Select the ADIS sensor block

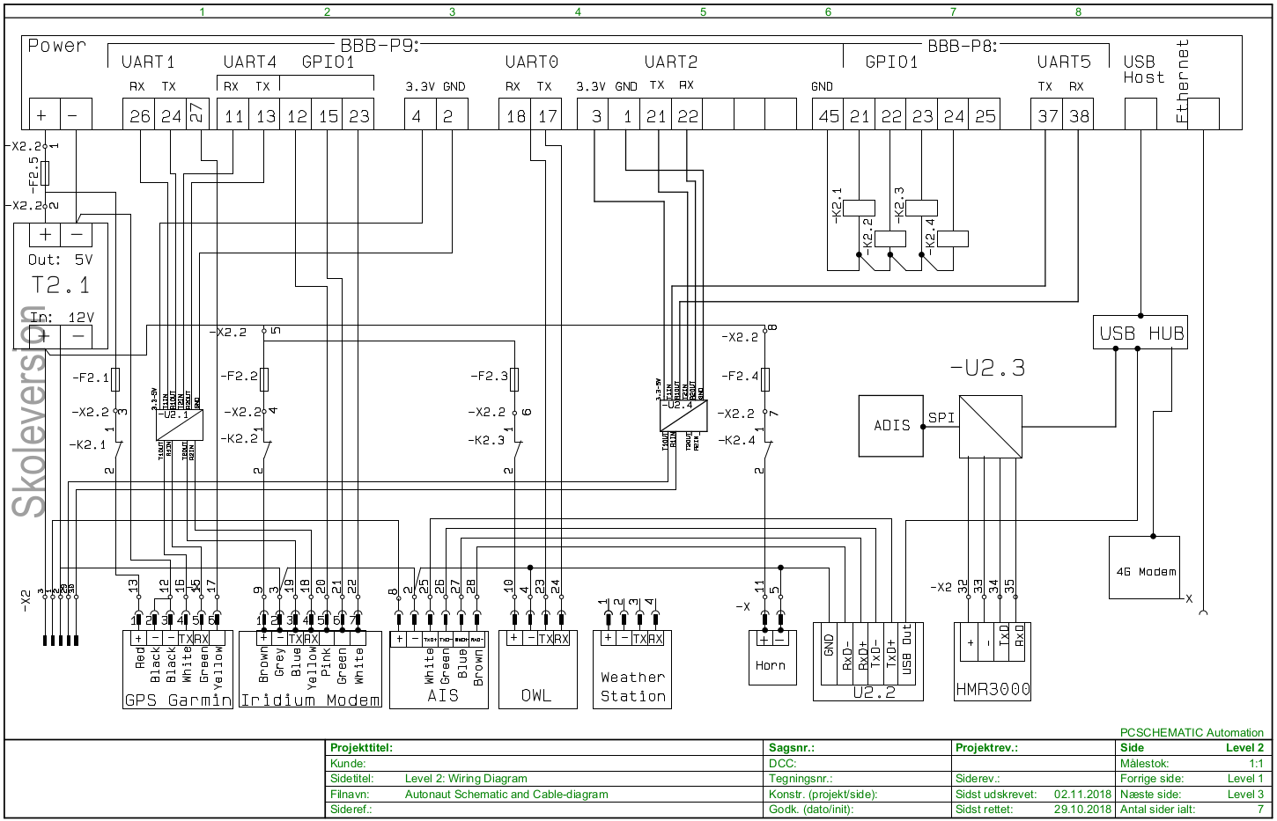coord(891,426)
